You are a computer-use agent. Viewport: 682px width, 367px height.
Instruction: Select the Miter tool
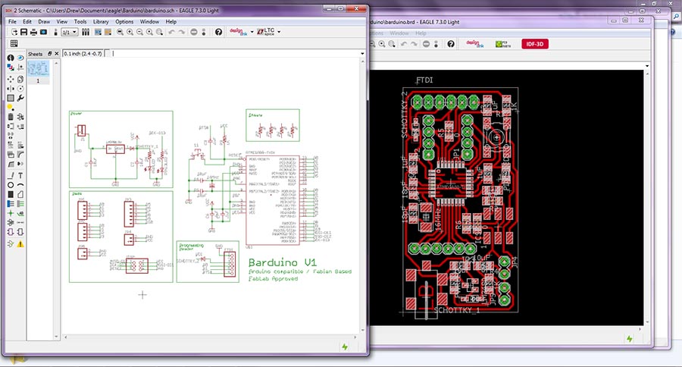pyautogui.click(x=20, y=155)
